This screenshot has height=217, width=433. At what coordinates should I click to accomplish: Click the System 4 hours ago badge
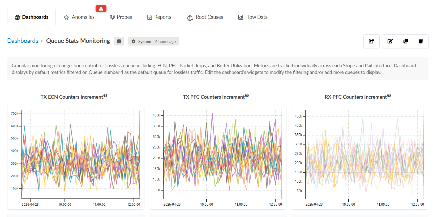(153, 41)
